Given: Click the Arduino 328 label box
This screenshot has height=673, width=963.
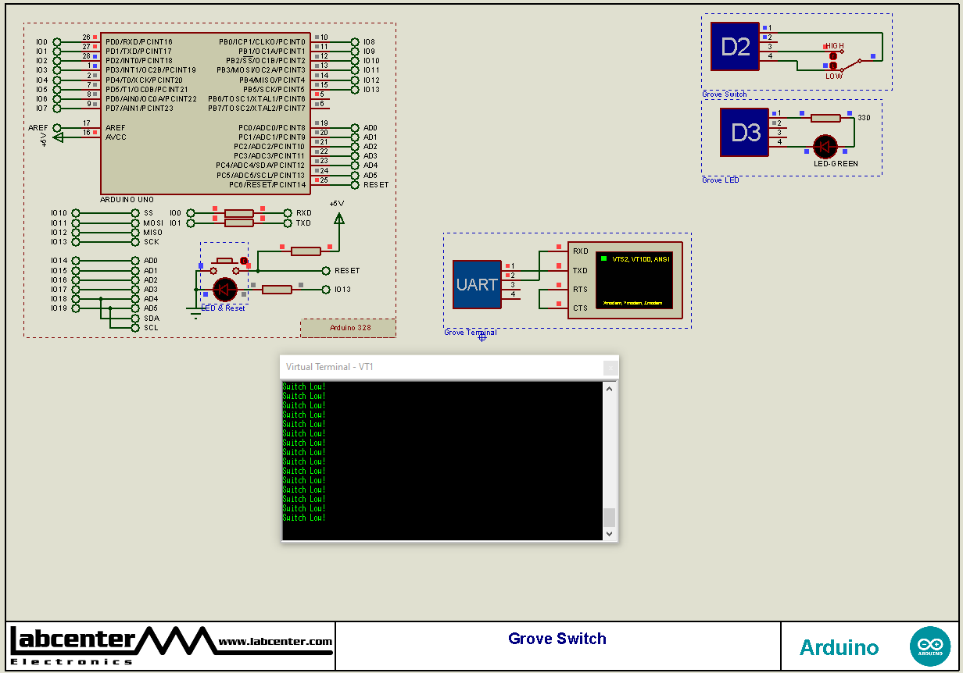Looking at the screenshot, I should point(349,328).
